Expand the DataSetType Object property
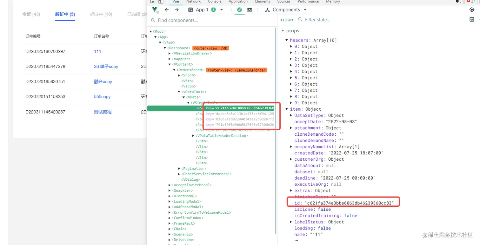Viewport: 480px width, 245px height. (291, 115)
